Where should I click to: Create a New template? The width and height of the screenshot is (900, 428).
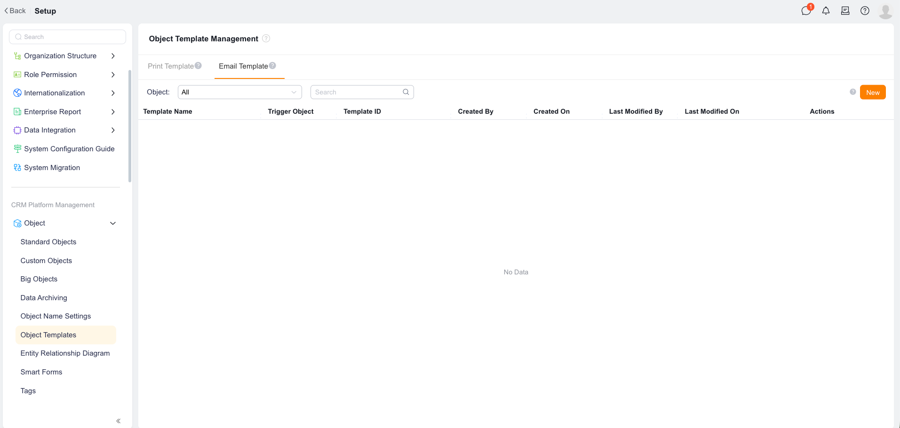point(873,93)
